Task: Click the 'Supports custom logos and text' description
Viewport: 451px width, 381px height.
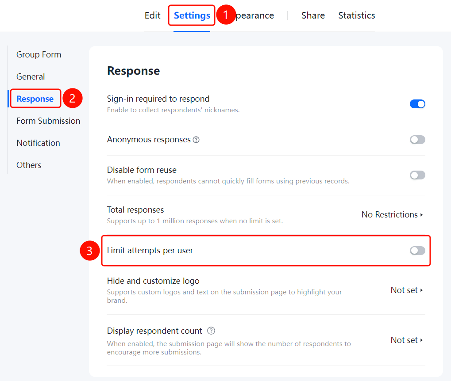Action: pyautogui.click(x=224, y=296)
